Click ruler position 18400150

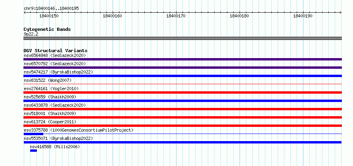pos(49,16)
